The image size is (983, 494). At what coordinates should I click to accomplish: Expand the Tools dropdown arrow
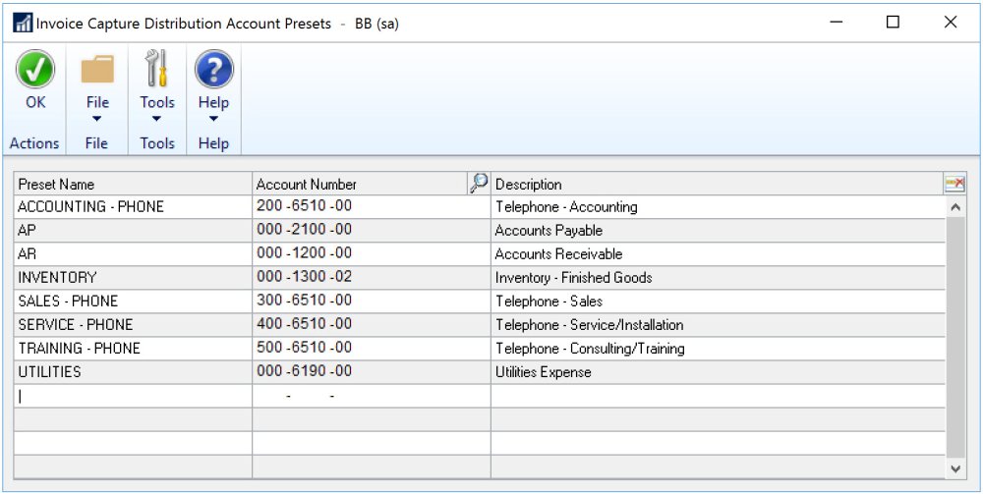[x=156, y=119]
